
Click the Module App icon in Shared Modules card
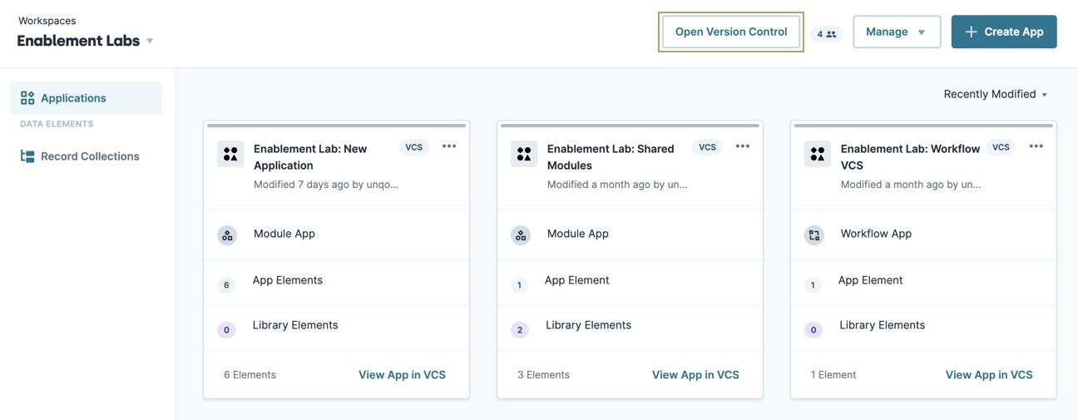point(521,235)
